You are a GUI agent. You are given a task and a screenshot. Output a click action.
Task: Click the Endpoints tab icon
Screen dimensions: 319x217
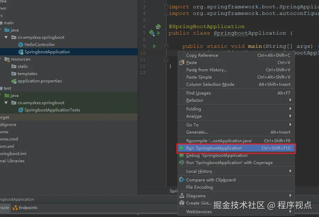tap(15, 208)
